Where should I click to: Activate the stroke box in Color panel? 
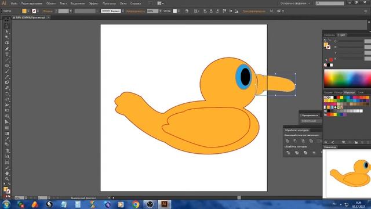pyautogui.click(x=329, y=47)
